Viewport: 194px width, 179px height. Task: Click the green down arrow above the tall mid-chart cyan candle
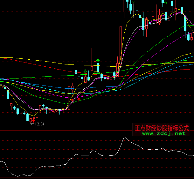coord(98,60)
